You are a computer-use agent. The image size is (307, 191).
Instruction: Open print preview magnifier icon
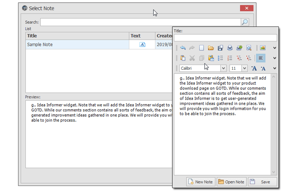pos(249,48)
